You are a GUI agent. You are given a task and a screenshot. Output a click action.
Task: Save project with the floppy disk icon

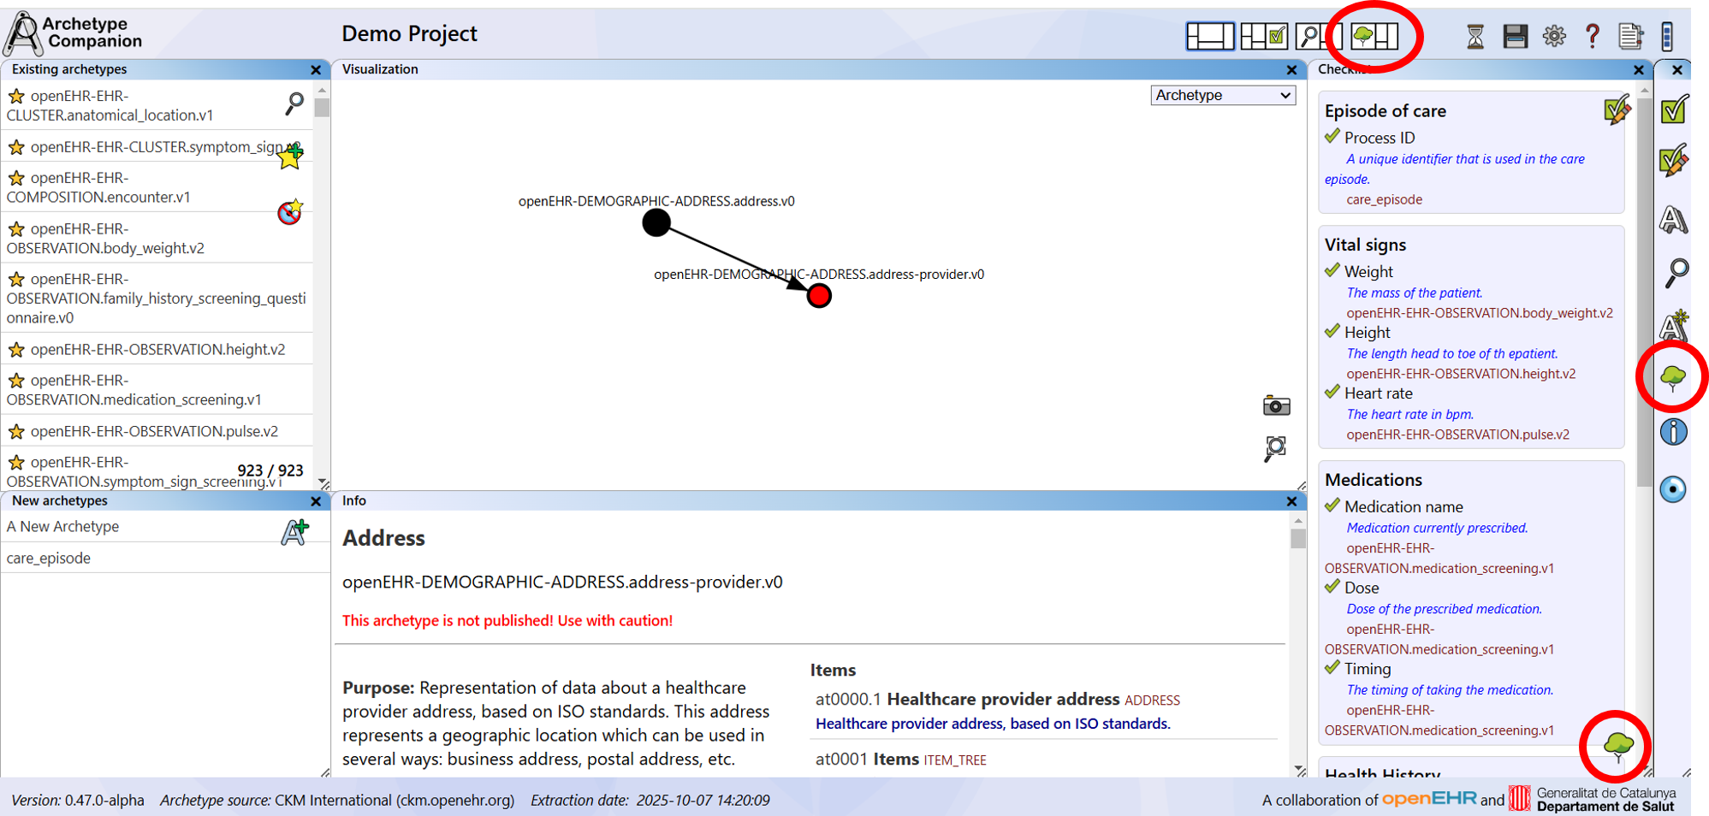click(x=1515, y=37)
